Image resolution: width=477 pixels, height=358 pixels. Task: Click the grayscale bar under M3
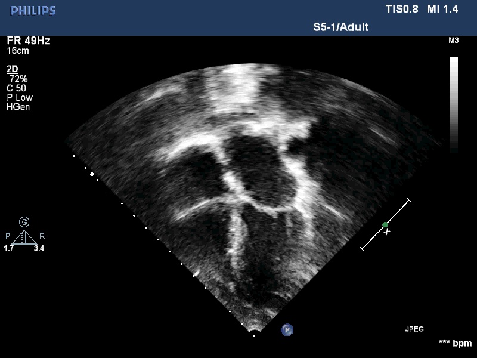(x=454, y=101)
